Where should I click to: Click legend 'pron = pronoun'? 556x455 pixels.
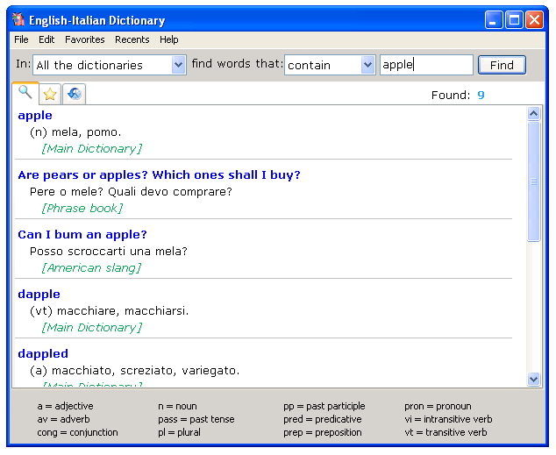pyautogui.click(x=438, y=406)
